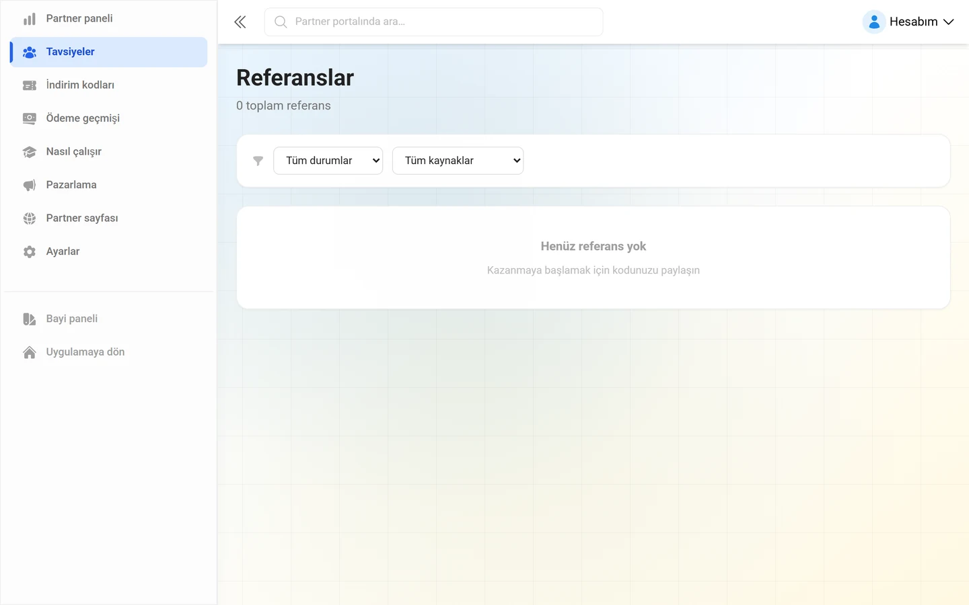969x605 pixels.
Task: Click Kazanmaya başlamak için kodunuzu paylaşın text
Action: pos(594,270)
